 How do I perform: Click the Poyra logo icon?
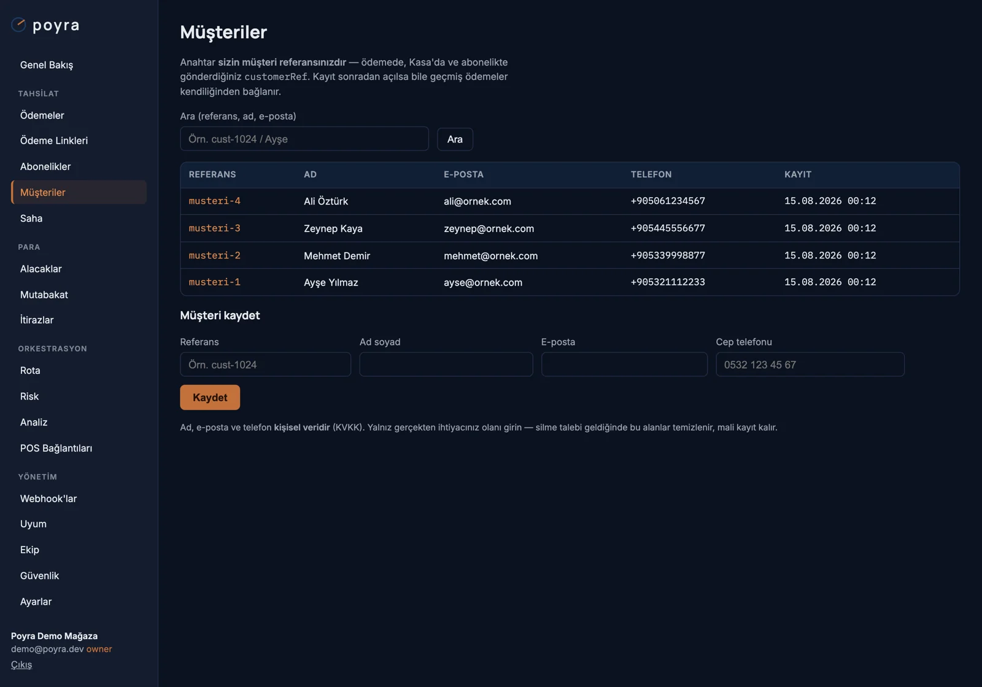(18, 25)
